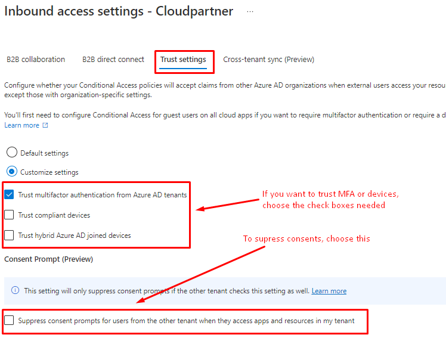Click the external link icon after Learn more

pyautogui.click(x=45, y=125)
